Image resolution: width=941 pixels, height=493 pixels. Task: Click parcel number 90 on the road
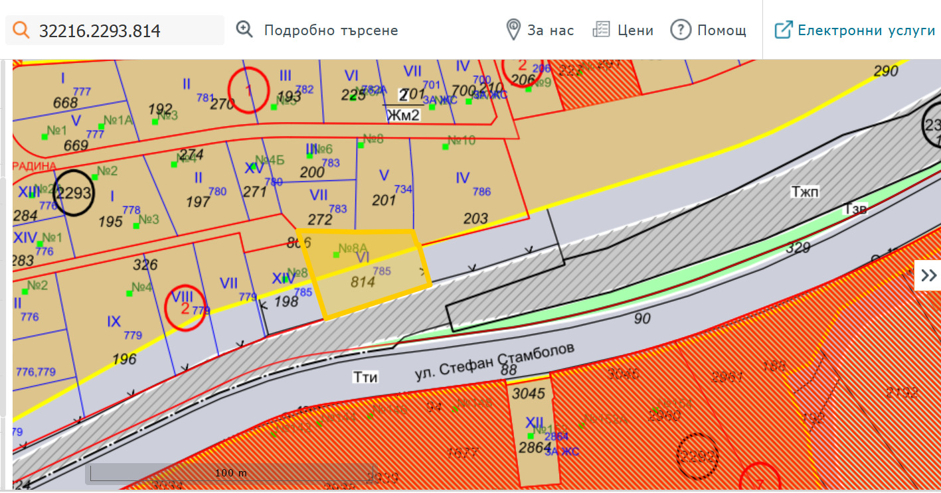(642, 318)
